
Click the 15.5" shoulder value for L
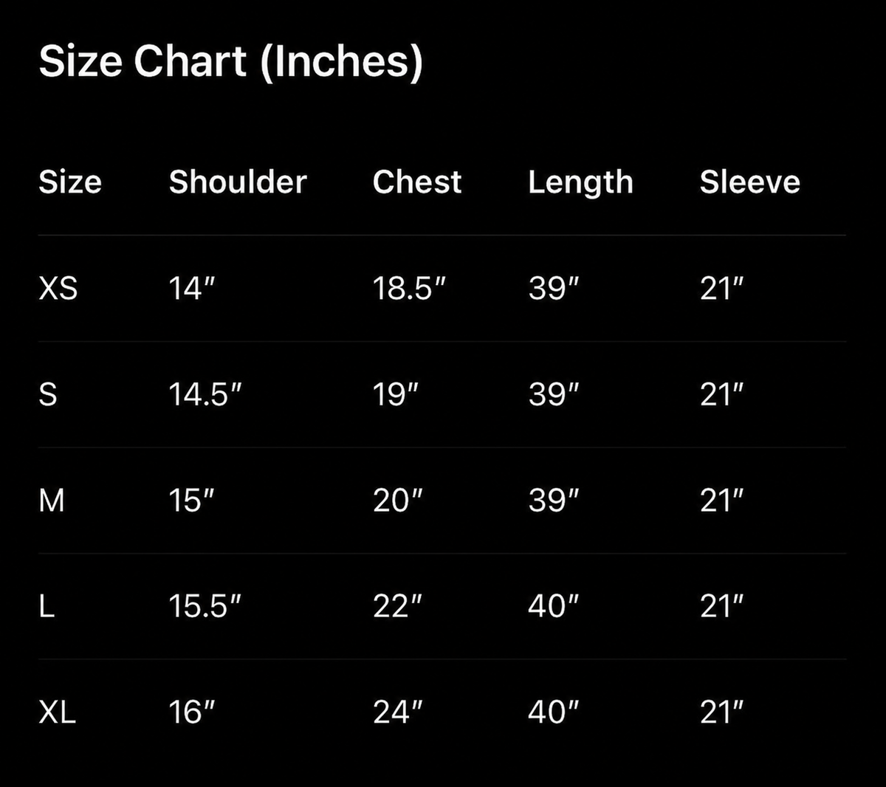[x=205, y=606]
